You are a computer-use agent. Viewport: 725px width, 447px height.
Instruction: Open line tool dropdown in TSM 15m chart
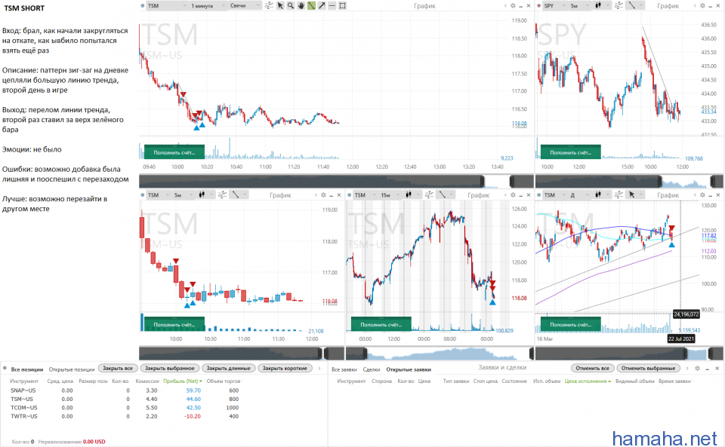coord(446,195)
